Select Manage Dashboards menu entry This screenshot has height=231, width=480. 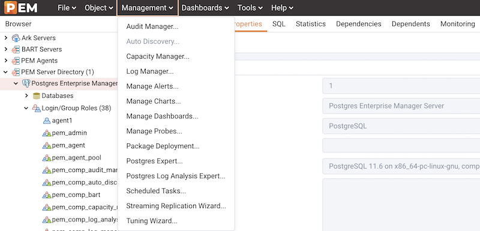176,116
